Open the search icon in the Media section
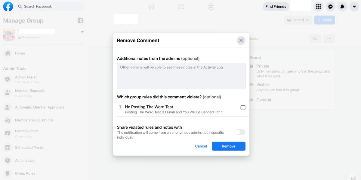This screenshot has height=180, width=361. 315,38
